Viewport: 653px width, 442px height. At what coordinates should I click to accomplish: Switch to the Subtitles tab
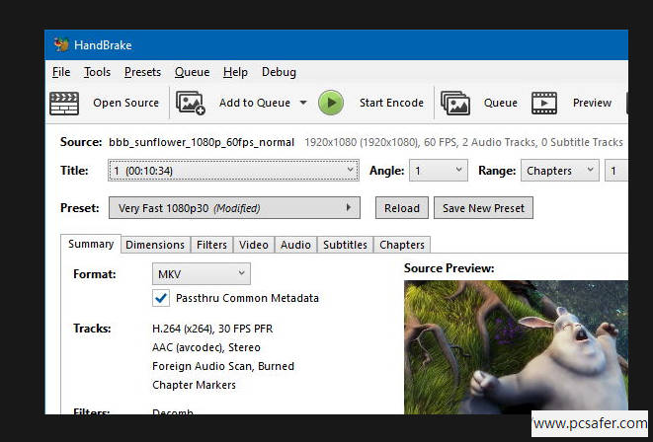[345, 245]
